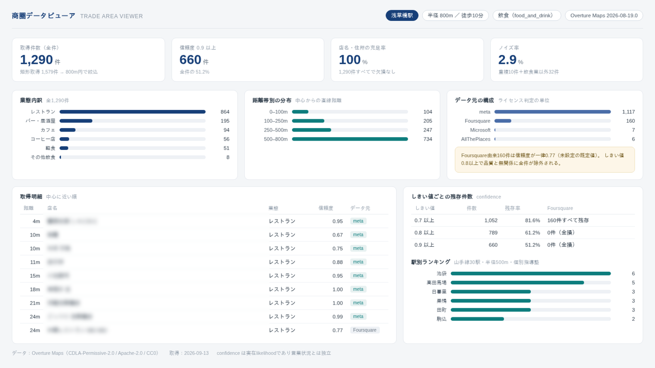Click the 18m distance cell

pos(35,289)
